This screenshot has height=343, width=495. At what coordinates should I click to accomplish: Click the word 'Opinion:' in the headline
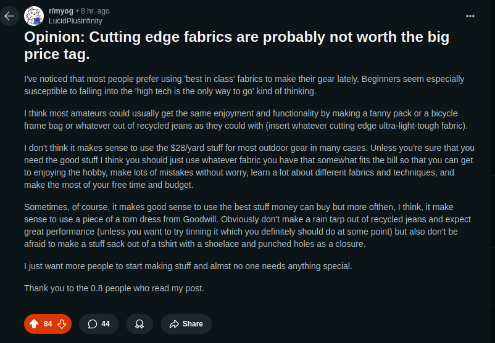(x=54, y=37)
